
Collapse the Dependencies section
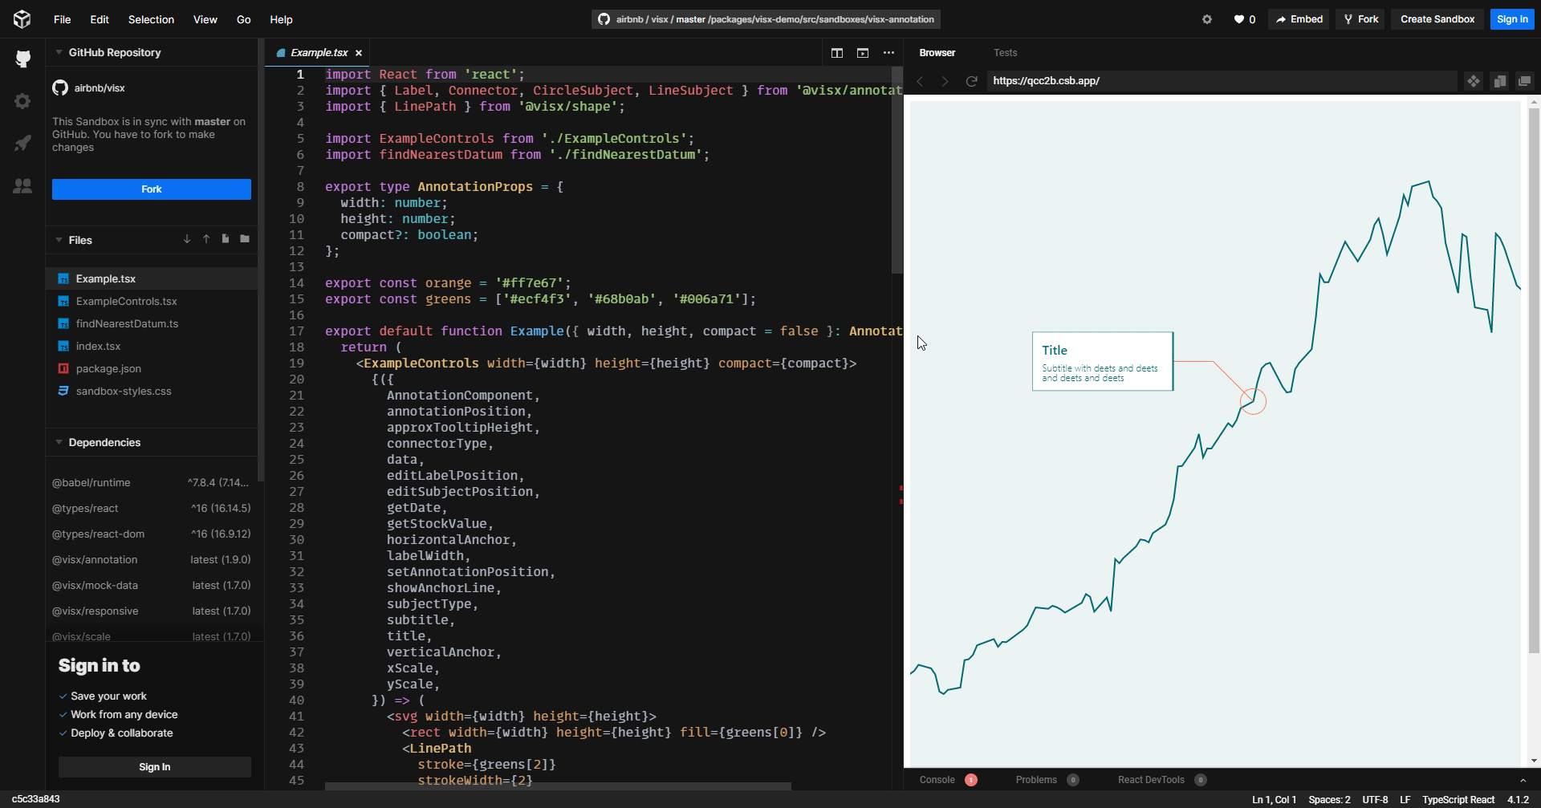coord(58,442)
